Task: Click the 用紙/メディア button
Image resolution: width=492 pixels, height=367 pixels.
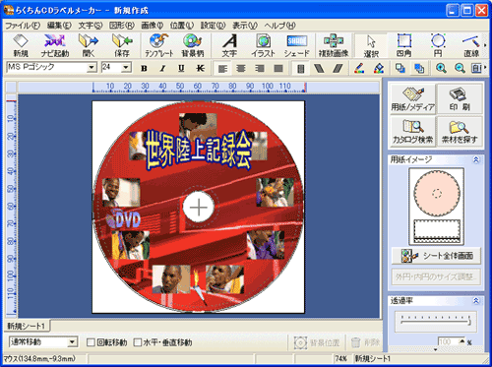Action: coord(412,99)
